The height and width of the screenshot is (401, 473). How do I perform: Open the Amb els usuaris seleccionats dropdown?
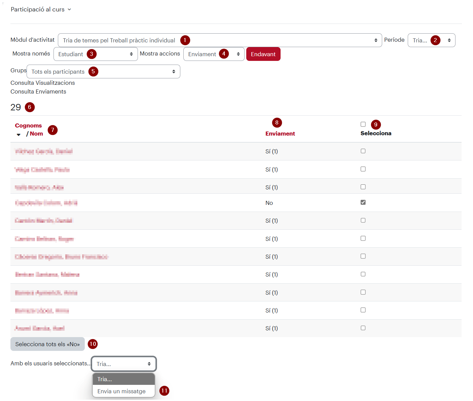(123, 364)
